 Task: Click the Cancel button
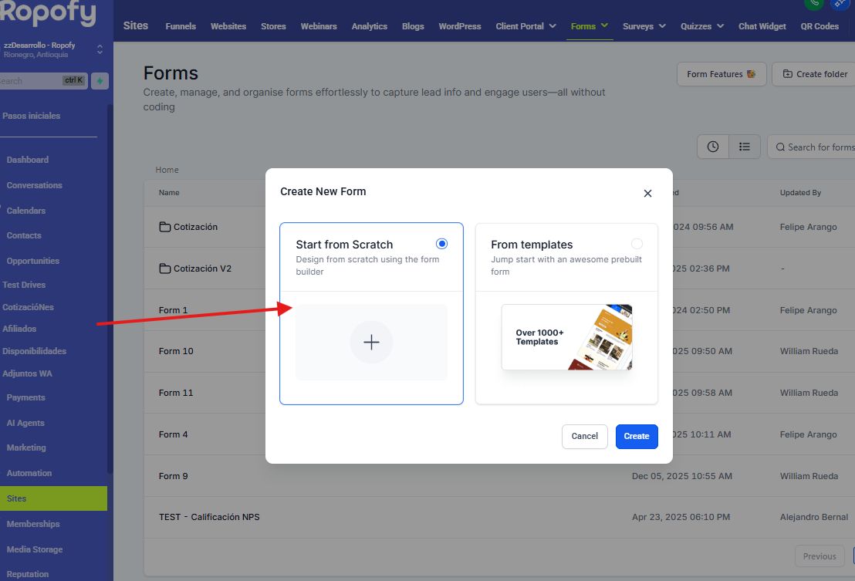pyautogui.click(x=584, y=436)
